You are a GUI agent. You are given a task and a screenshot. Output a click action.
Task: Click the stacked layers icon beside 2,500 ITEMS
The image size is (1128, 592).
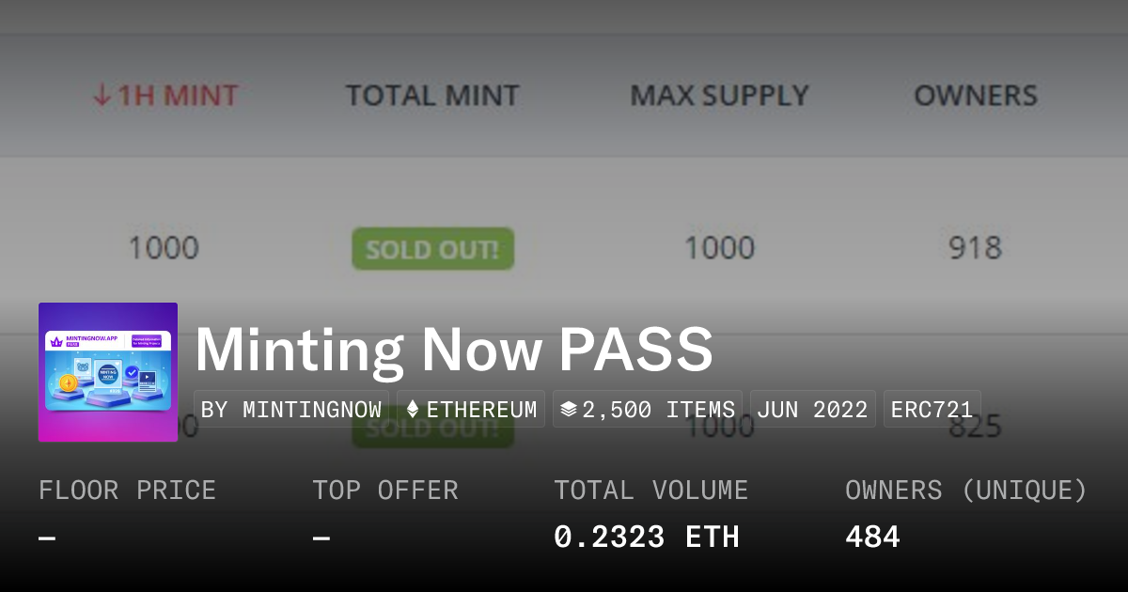[x=568, y=410]
